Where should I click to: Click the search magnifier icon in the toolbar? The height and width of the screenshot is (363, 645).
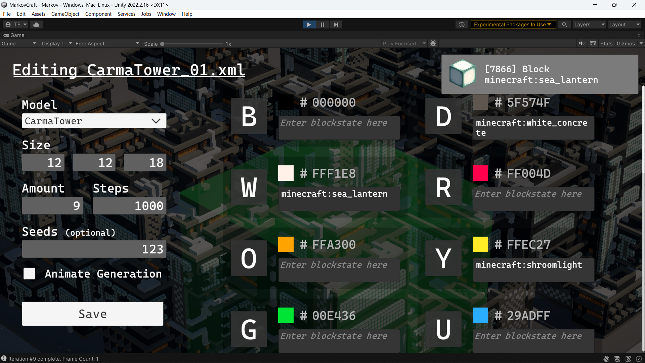click(564, 24)
